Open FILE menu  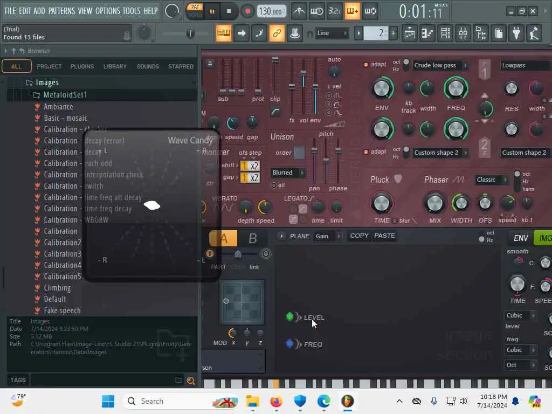[10, 11]
